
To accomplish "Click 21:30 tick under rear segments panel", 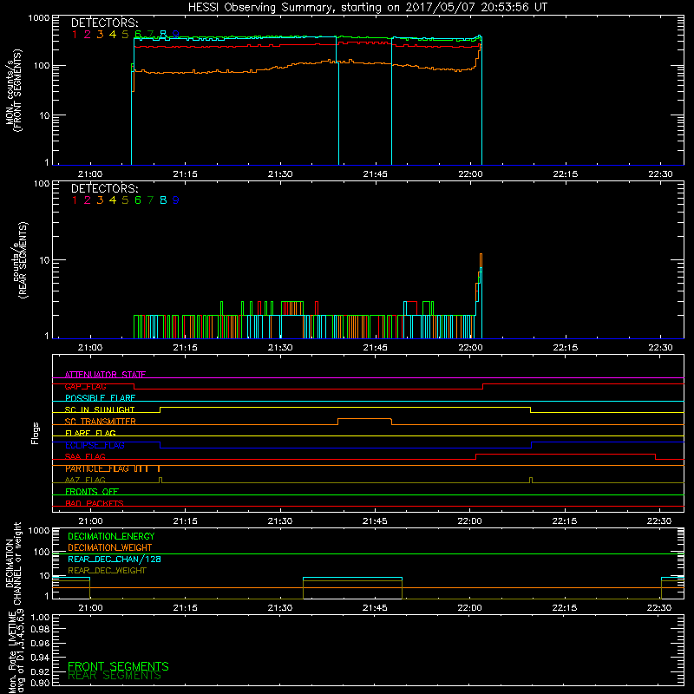I will (279, 348).
